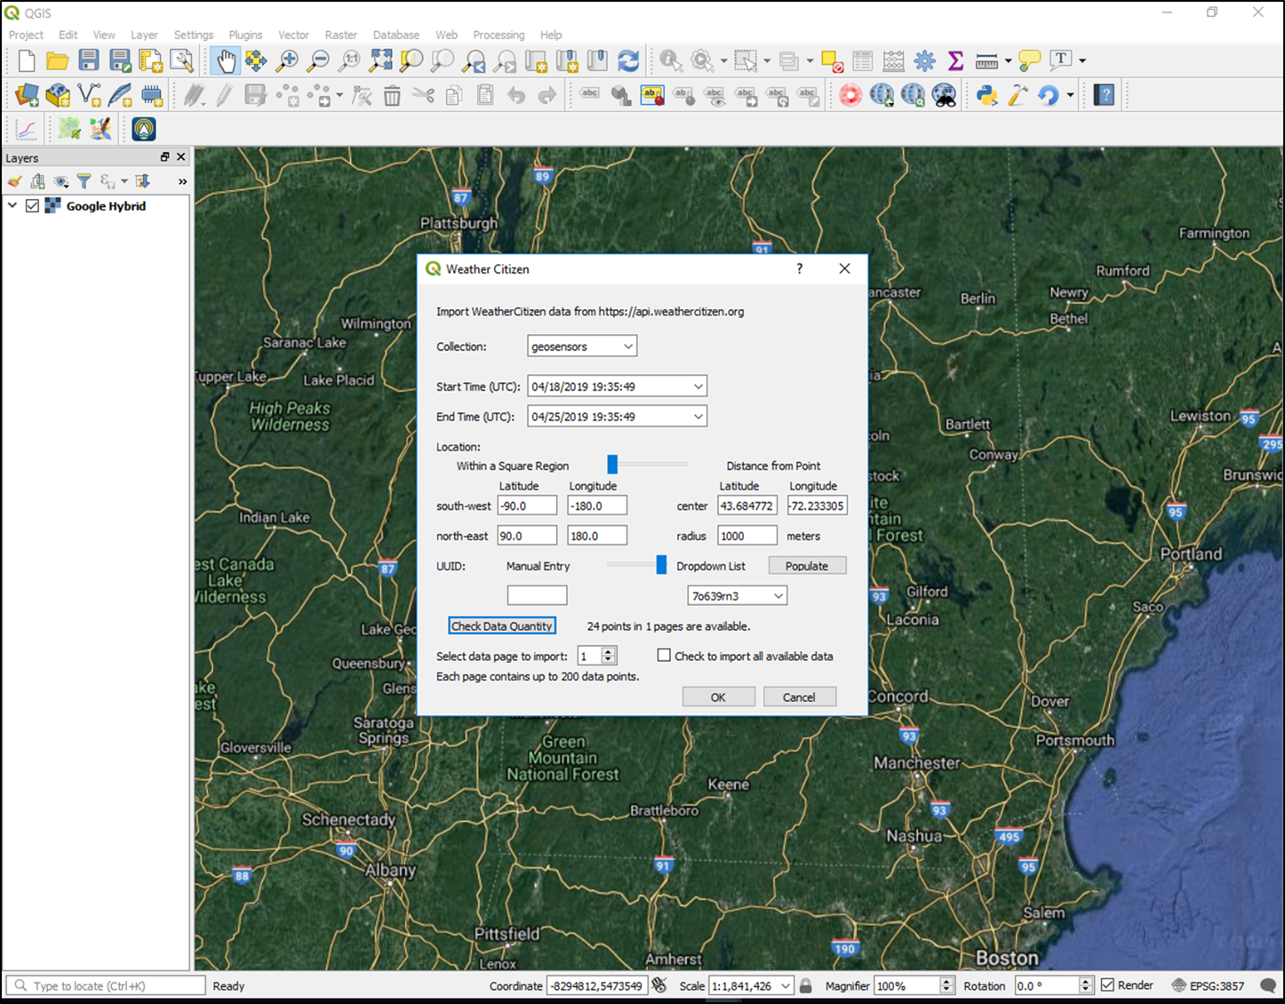Step the data page number spinner
Viewport: 1285px width, 1004px height.
point(609,656)
